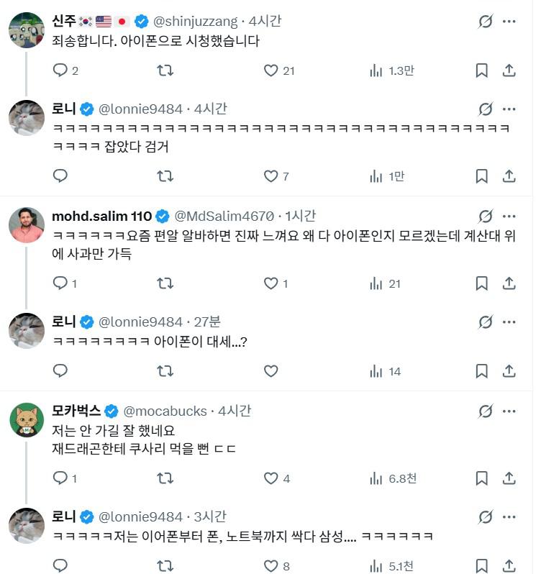The image size is (541, 574).
Task: Reply to mohd.salim 110's tweet
Action: click(60, 283)
